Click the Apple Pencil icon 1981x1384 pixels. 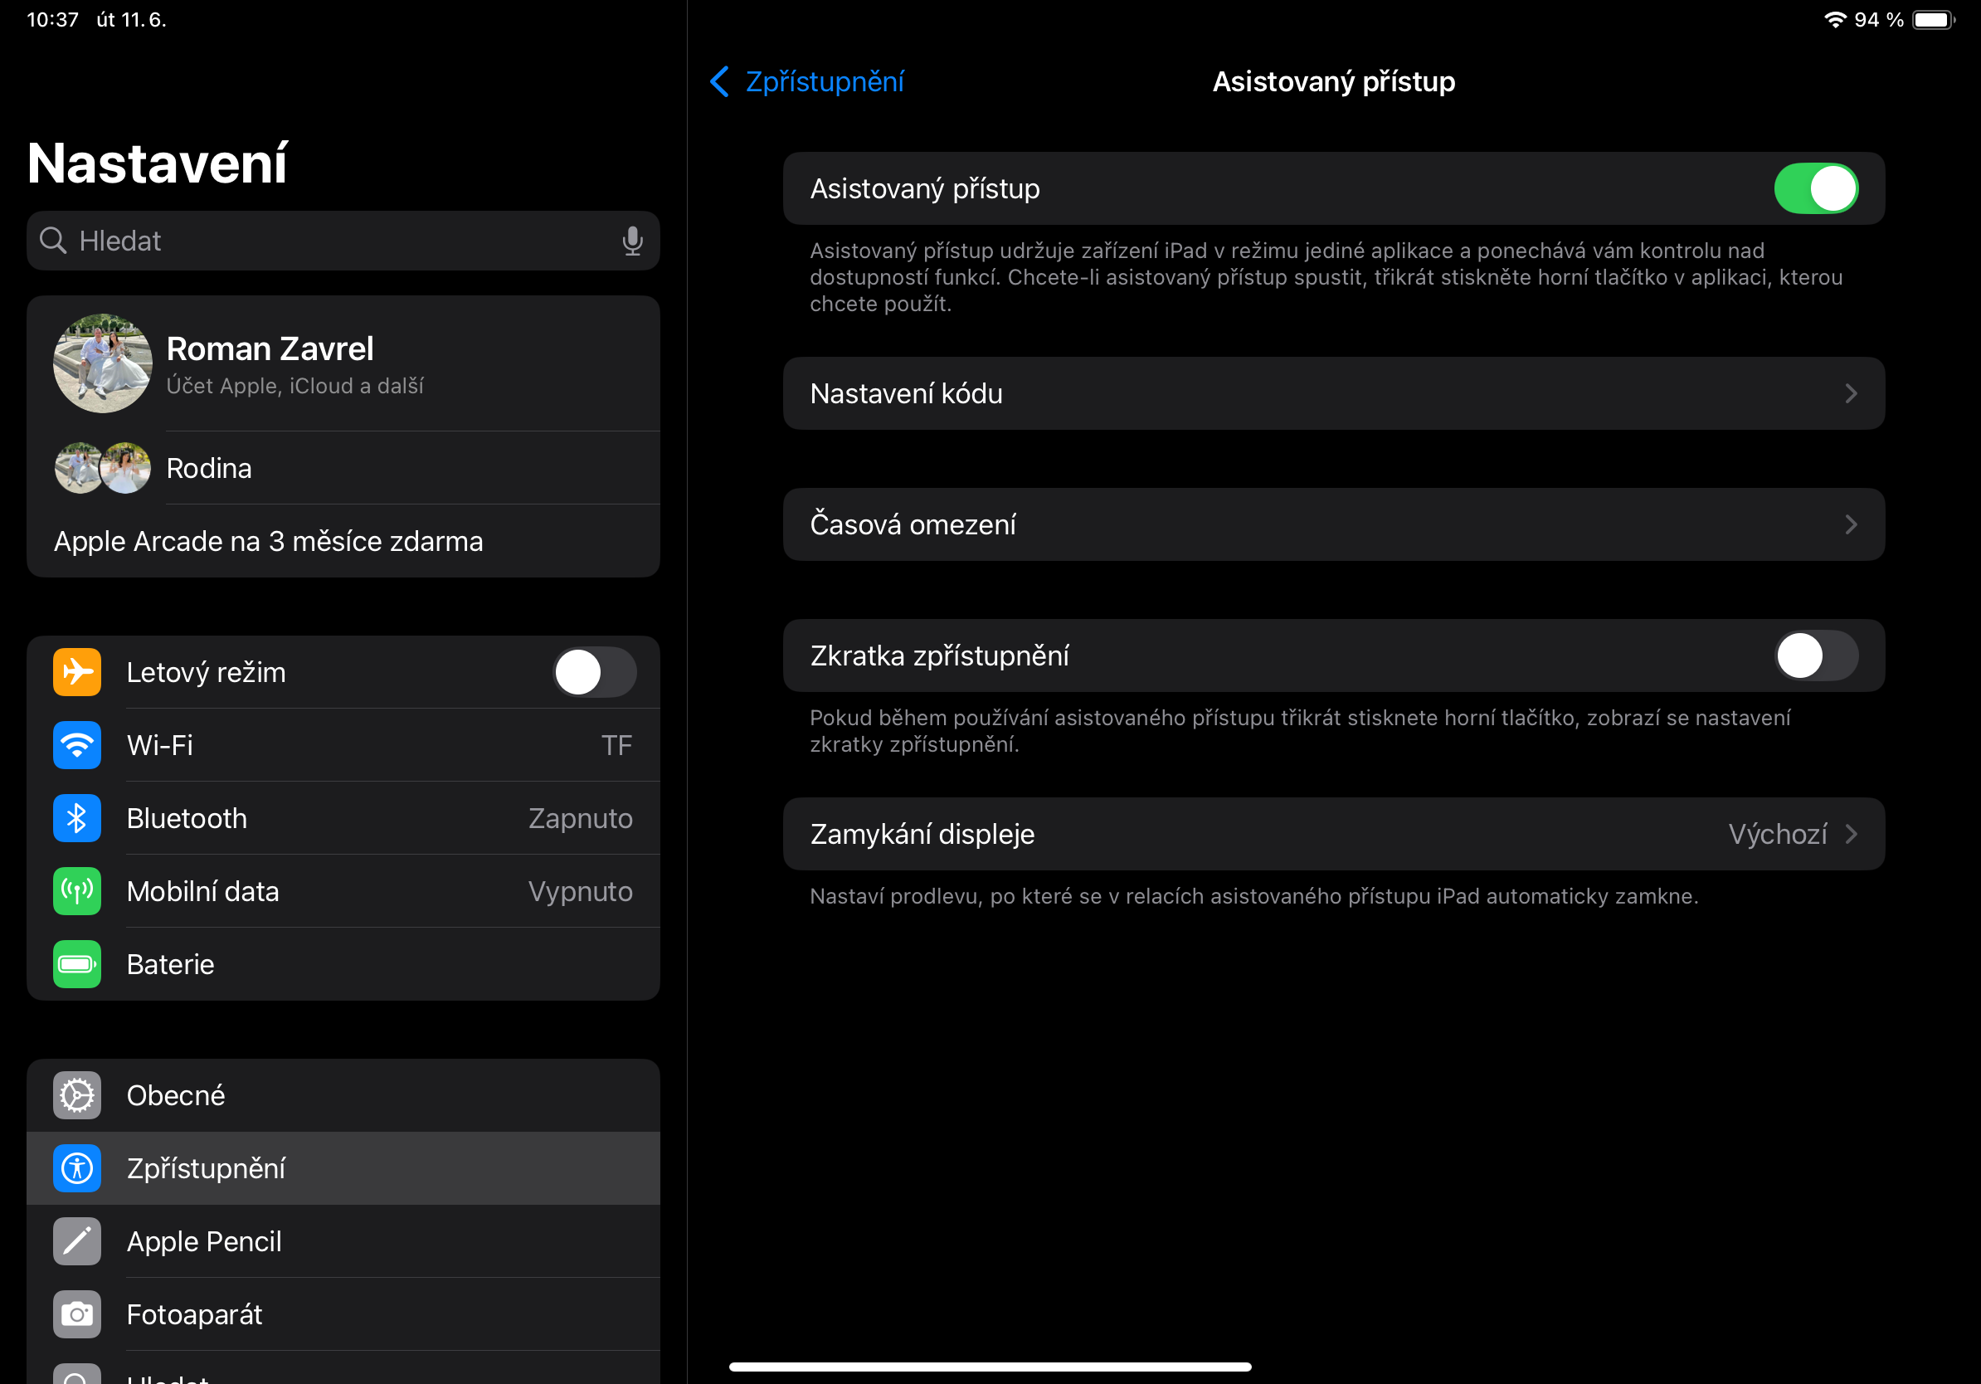coord(76,1240)
